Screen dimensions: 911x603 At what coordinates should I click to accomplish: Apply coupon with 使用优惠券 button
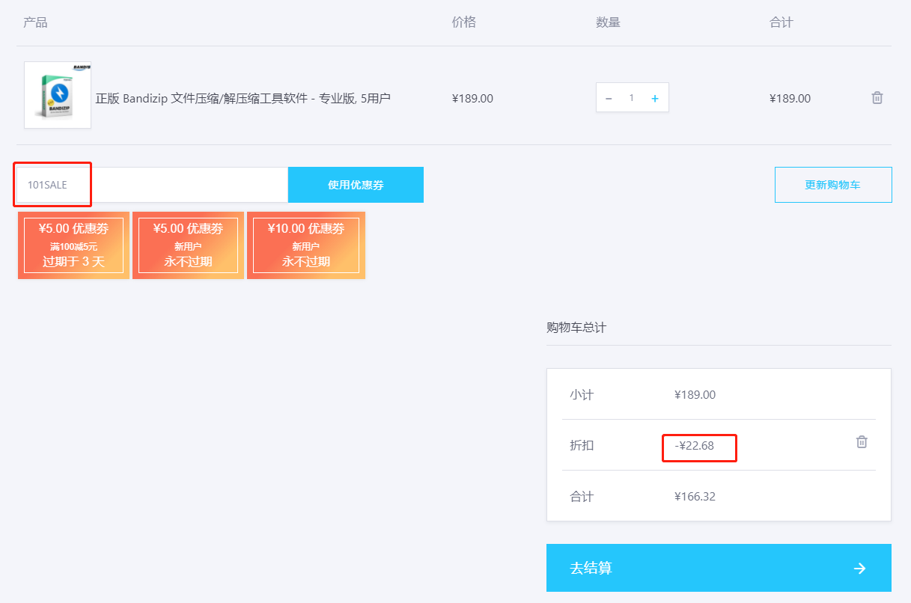pyautogui.click(x=356, y=185)
